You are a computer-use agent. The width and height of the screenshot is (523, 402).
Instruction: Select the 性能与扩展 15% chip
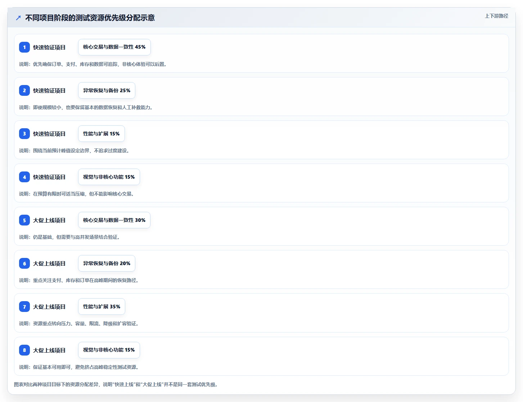point(102,134)
